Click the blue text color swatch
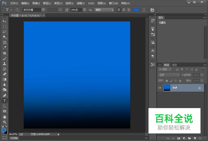 point(136,10)
